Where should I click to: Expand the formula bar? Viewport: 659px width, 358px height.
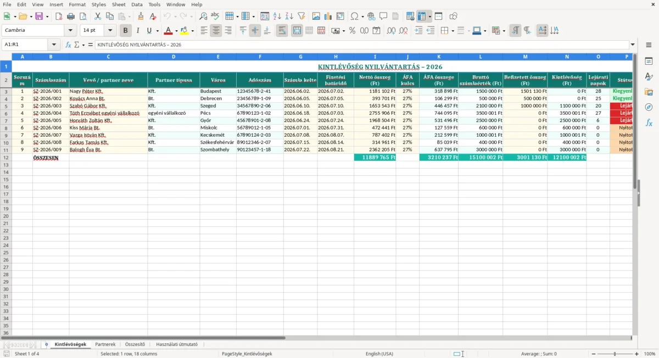pyautogui.click(x=633, y=44)
